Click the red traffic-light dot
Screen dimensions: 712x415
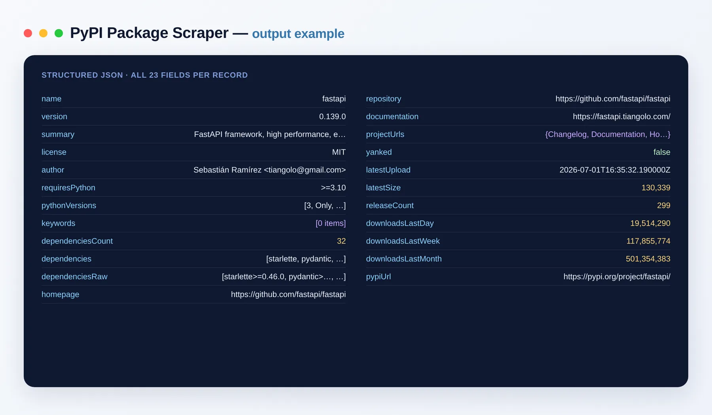pos(28,33)
